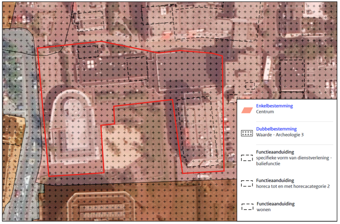Click the salmon Centrum legend swatch
340x224 pixels.
247,110
